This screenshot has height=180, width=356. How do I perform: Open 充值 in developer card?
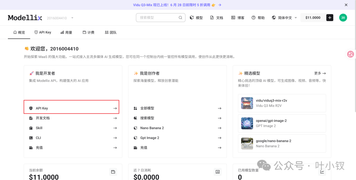click(x=73, y=148)
